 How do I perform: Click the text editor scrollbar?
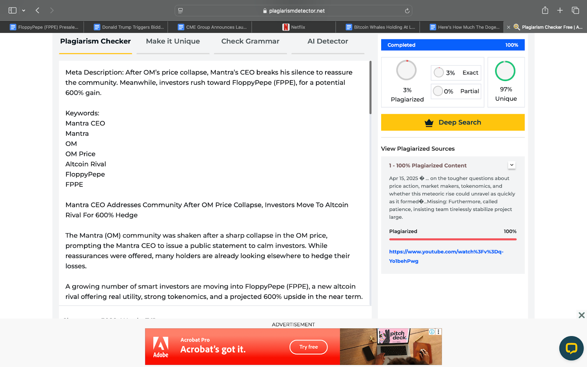click(370, 87)
